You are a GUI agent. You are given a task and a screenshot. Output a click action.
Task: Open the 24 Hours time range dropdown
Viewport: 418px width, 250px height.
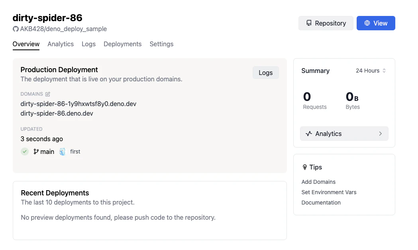point(371,71)
